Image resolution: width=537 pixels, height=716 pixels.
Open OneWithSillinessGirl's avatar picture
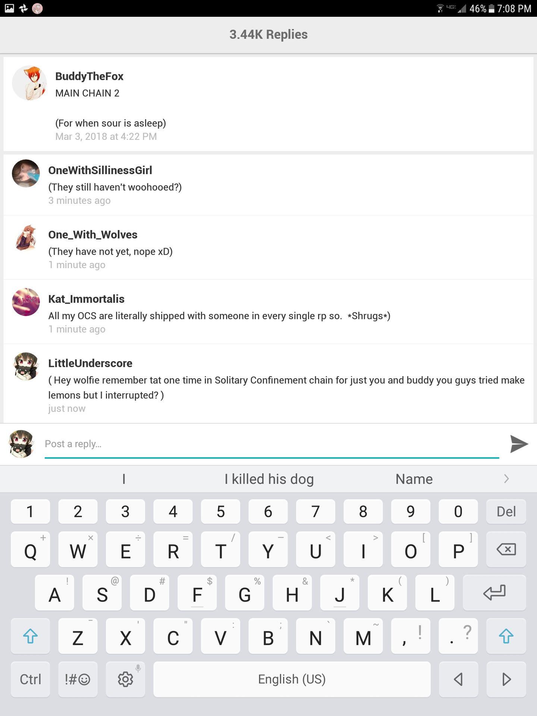click(26, 173)
